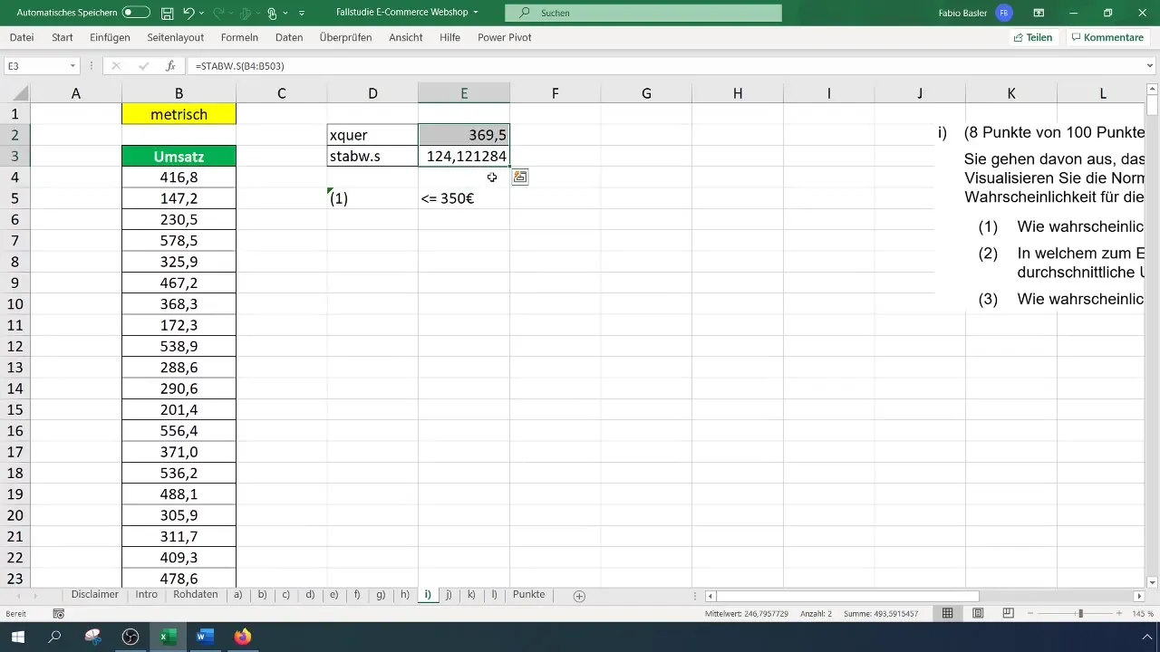Expand the Name Box dropdown arrow

pyautogui.click(x=72, y=66)
